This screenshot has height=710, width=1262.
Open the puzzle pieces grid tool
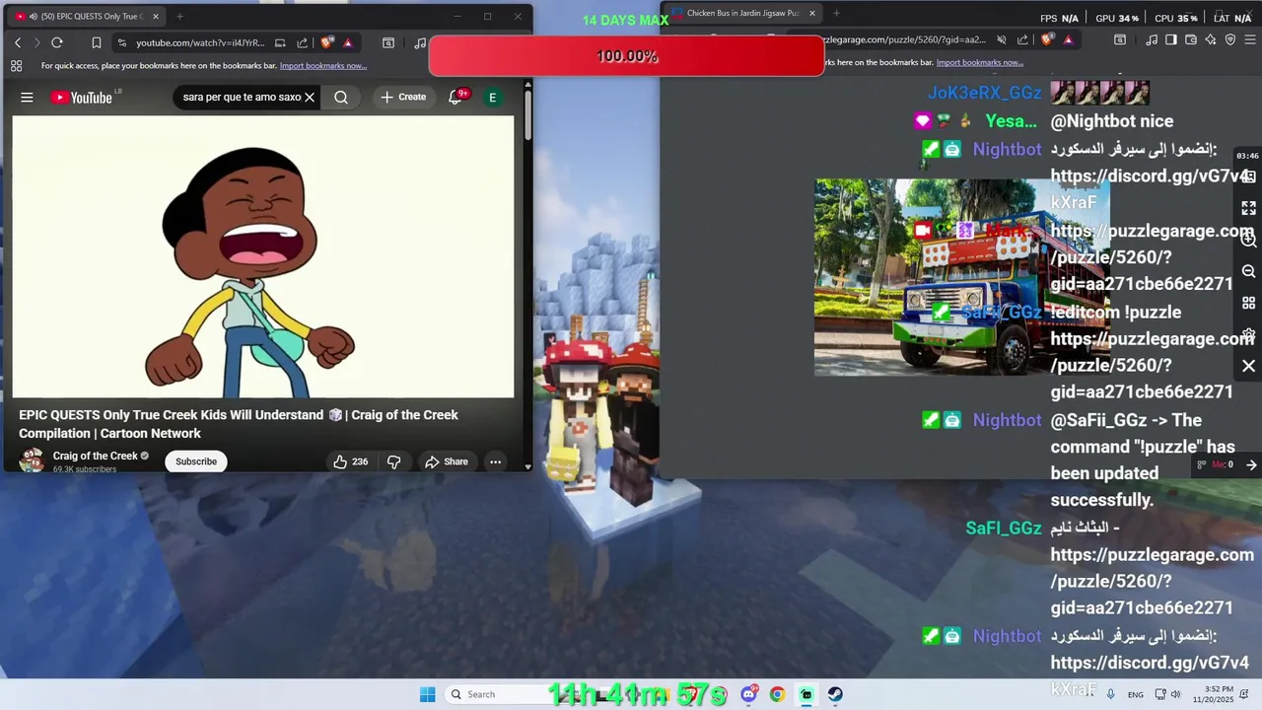[1248, 303]
